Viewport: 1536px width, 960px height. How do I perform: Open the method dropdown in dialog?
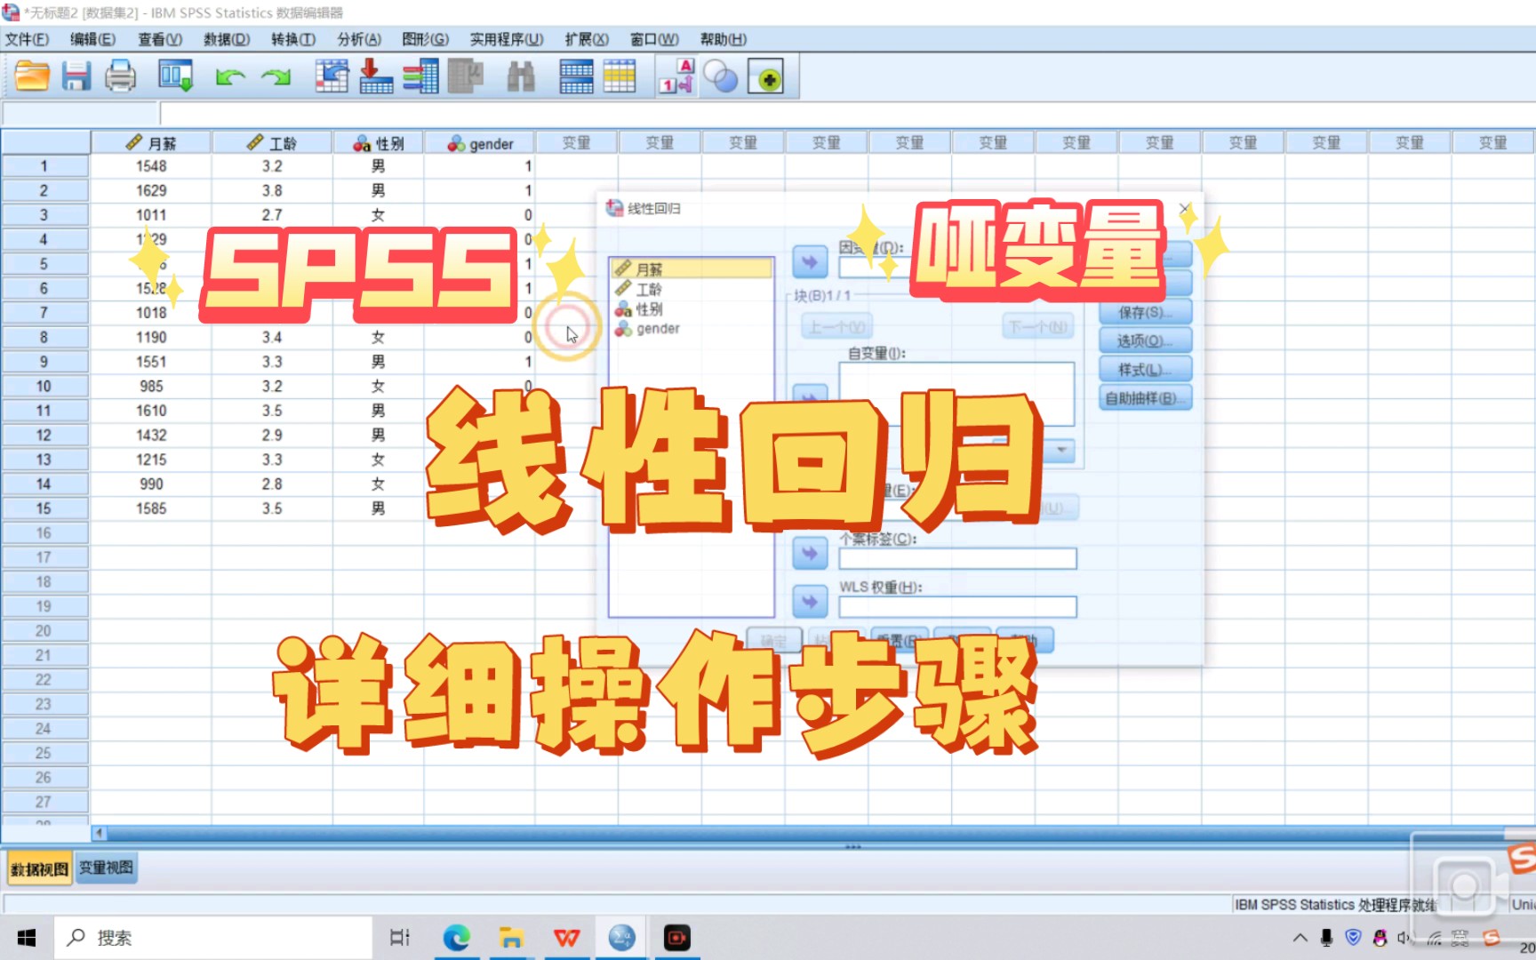point(1061,450)
